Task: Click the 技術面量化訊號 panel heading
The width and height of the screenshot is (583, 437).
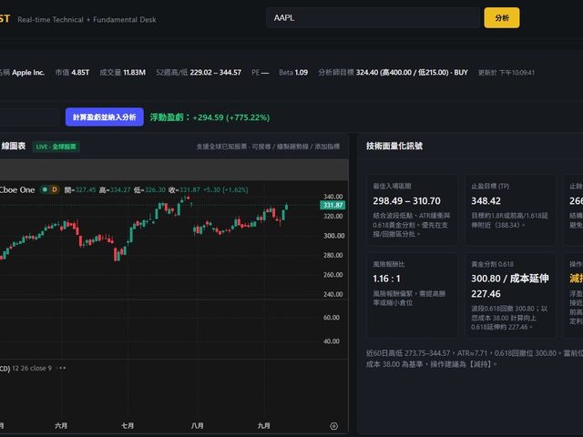Action: pyautogui.click(x=394, y=146)
